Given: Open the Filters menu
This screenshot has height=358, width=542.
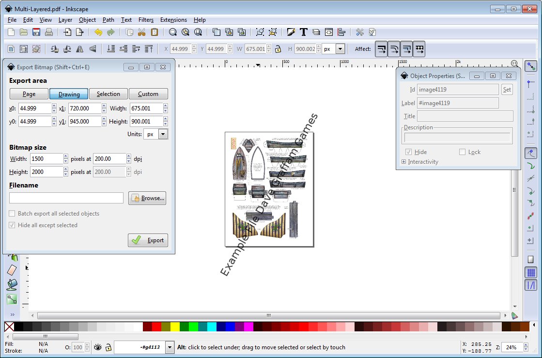Looking at the screenshot, I should [146, 20].
